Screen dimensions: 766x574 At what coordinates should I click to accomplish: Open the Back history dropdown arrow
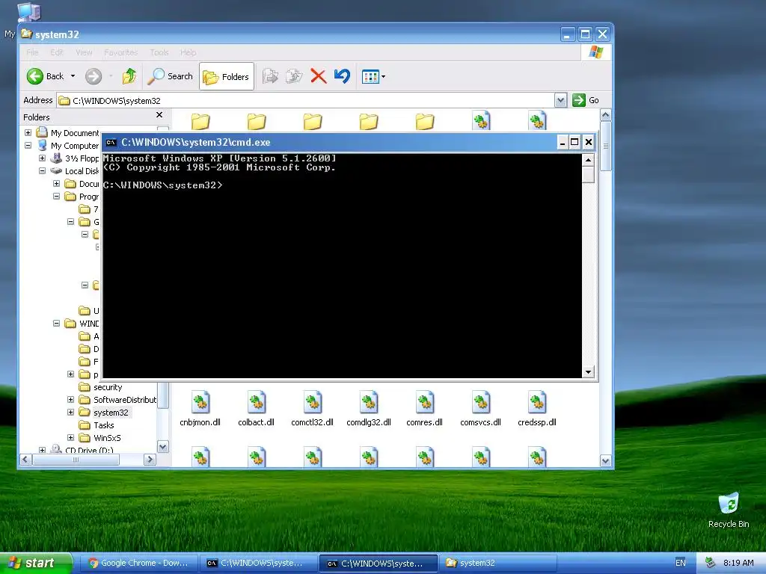point(73,76)
